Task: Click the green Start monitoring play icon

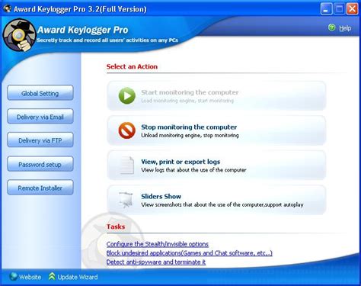Action: 127,95
